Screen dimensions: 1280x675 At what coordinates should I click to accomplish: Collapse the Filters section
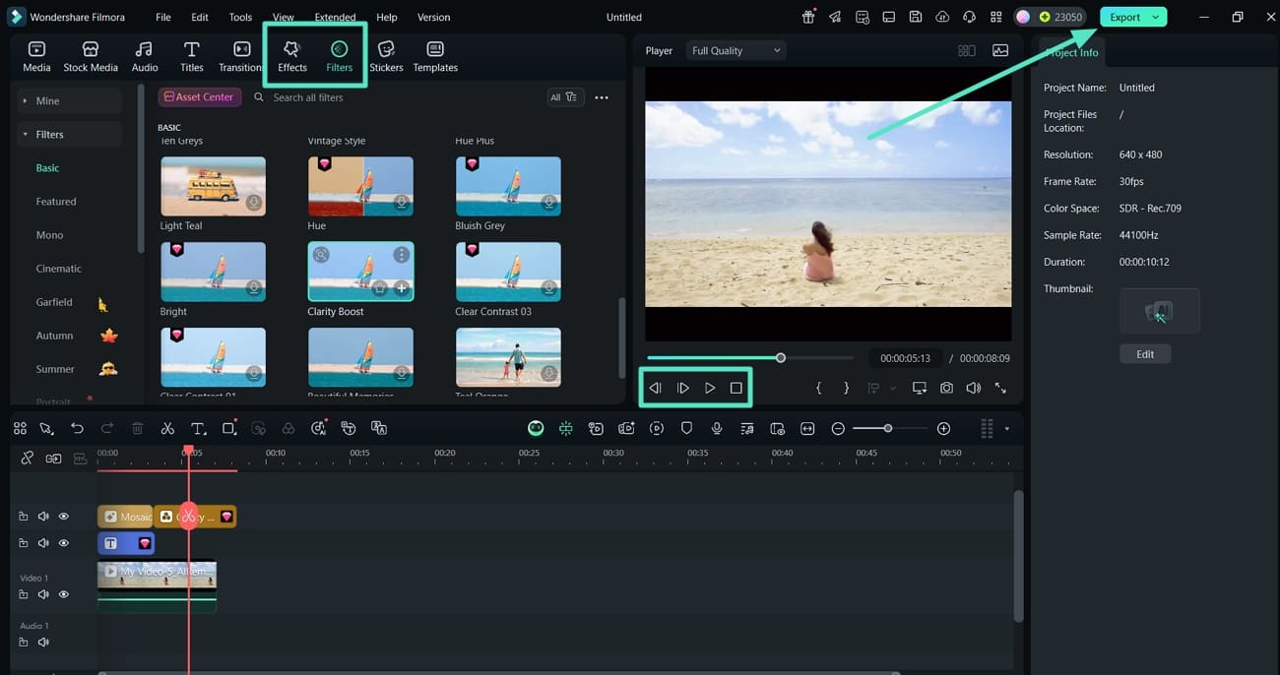point(71,134)
